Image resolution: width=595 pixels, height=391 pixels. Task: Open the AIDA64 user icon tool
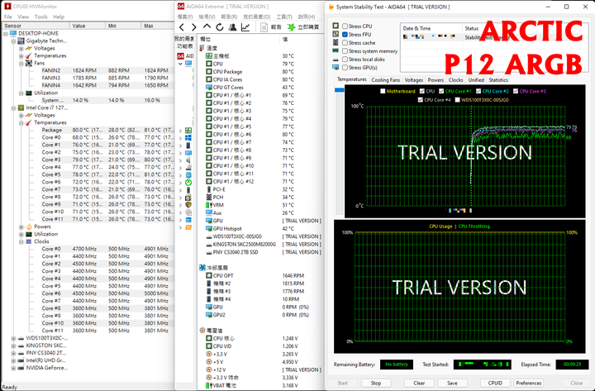point(232,27)
